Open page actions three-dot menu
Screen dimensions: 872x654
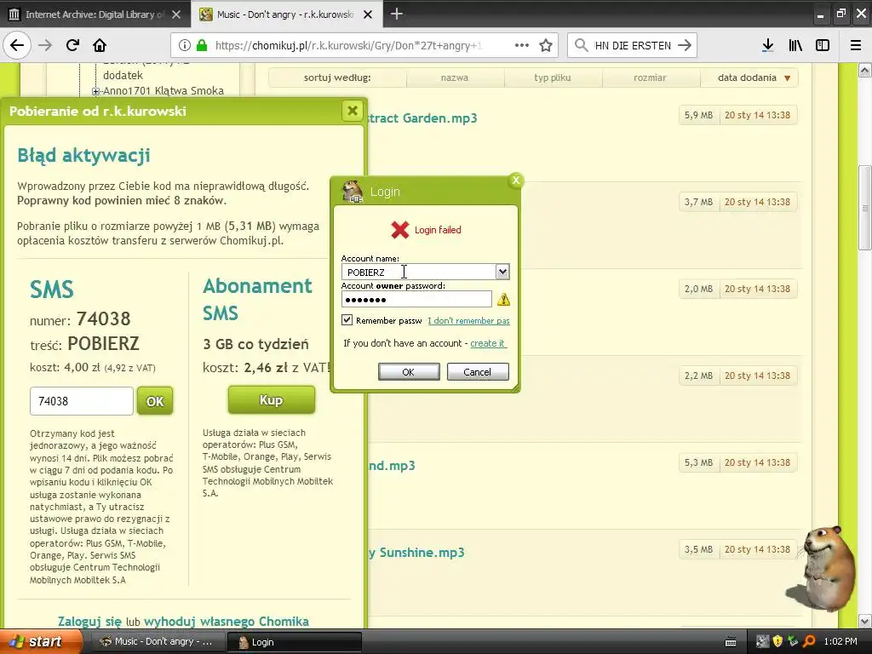coord(522,45)
